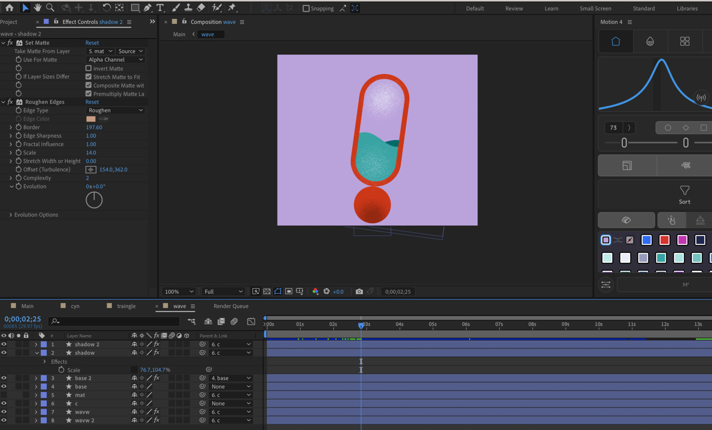The width and height of the screenshot is (712, 430).
Task: Enable the Invert Matte checkbox
Action: (89, 68)
